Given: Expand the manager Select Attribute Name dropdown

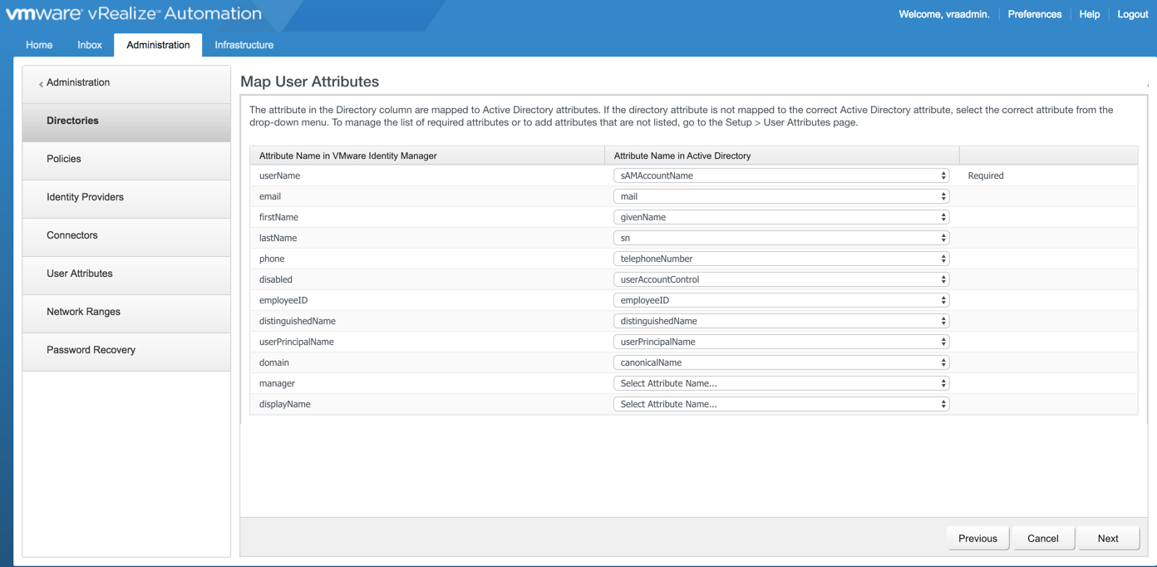Looking at the screenshot, I should coord(780,383).
